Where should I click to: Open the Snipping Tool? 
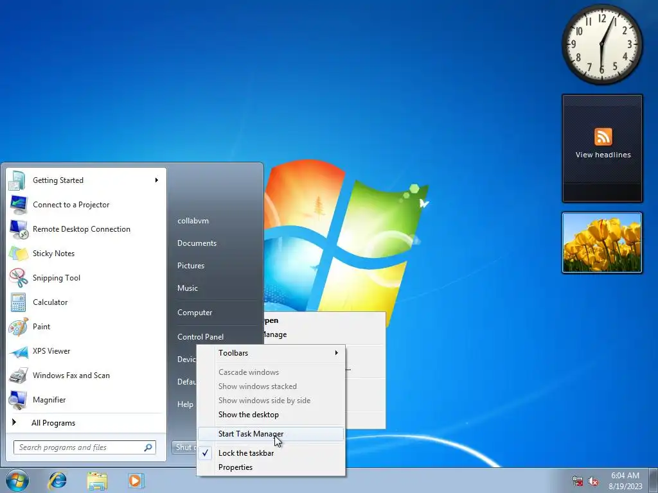point(86,277)
